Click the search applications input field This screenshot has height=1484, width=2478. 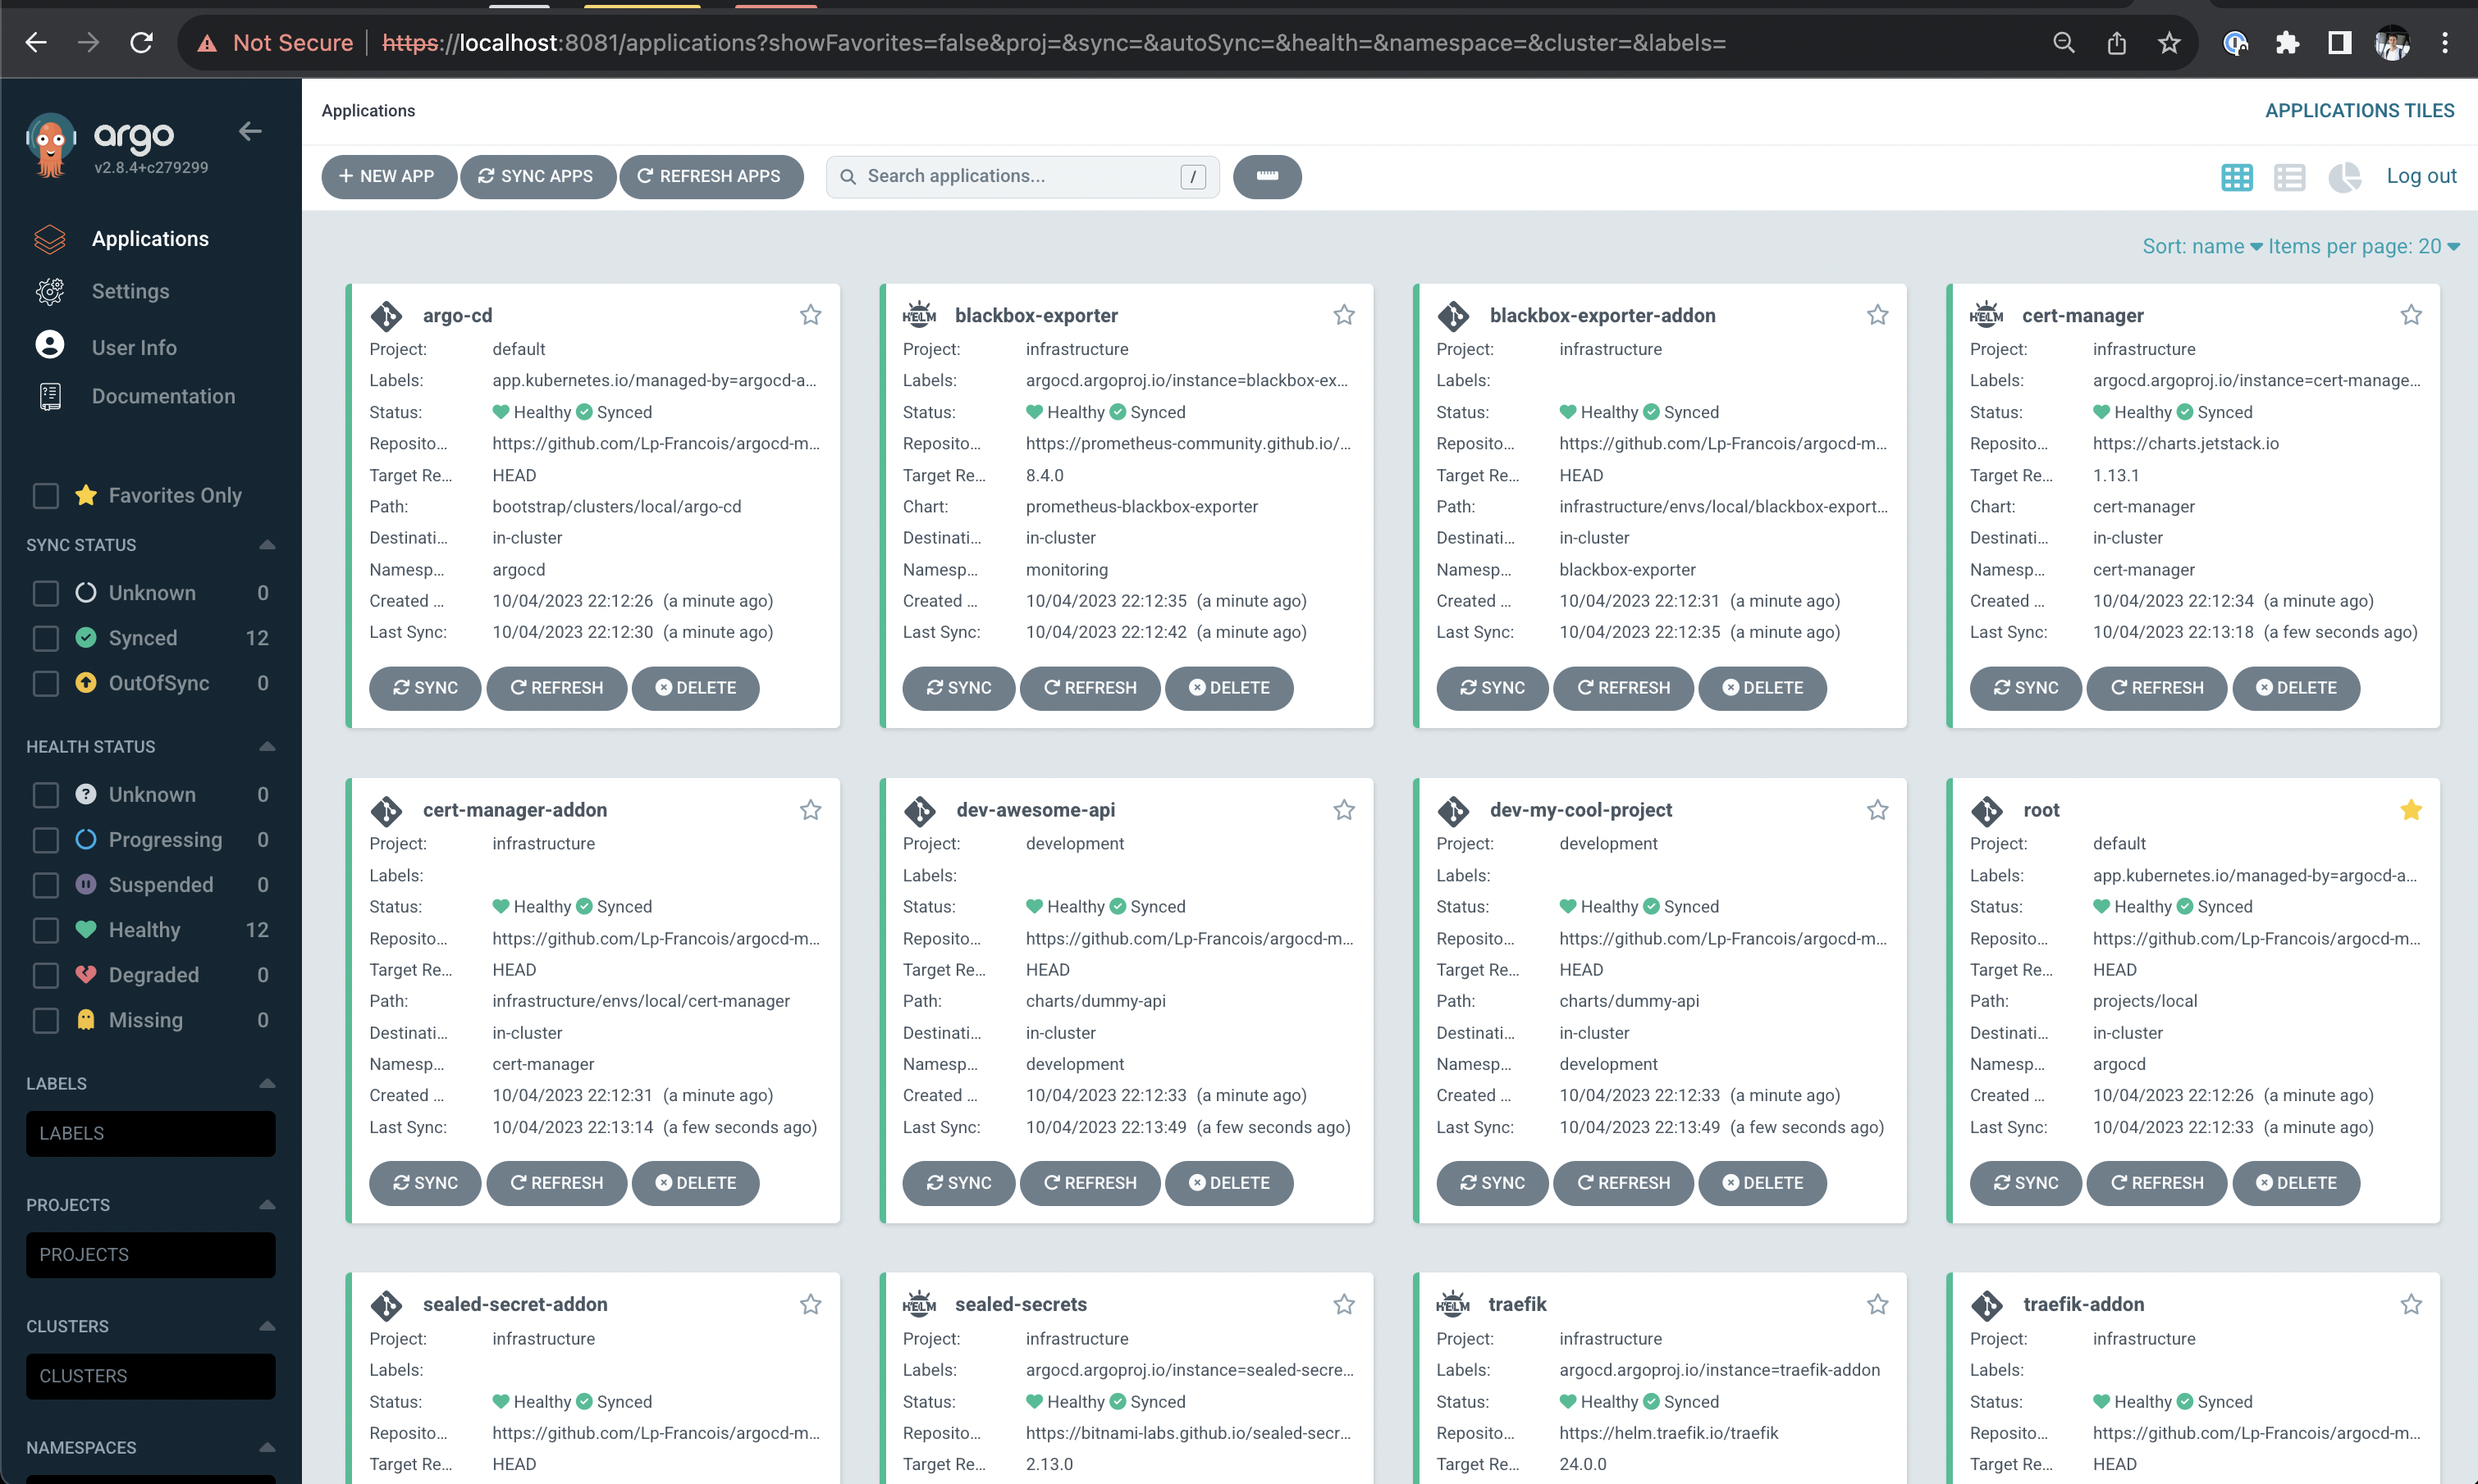click(x=1020, y=176)
